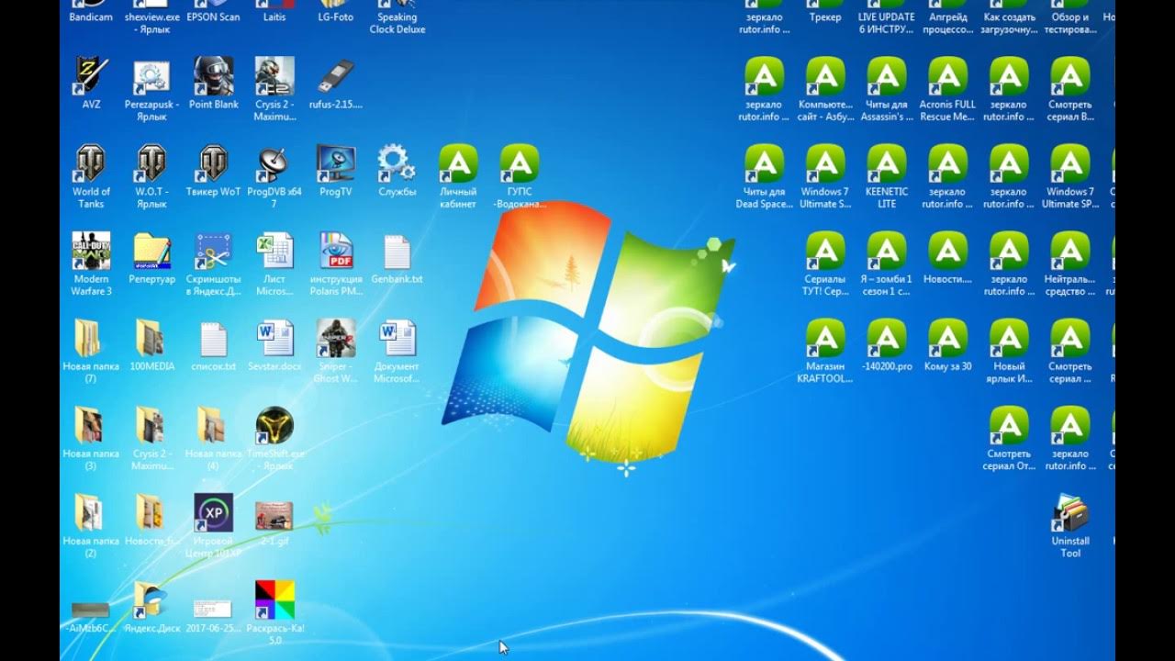Image resolution: width=1175 pixels, height=661 pixels.
Task: Select the Modern Warfare 3 icon
Action: point(91,251)
